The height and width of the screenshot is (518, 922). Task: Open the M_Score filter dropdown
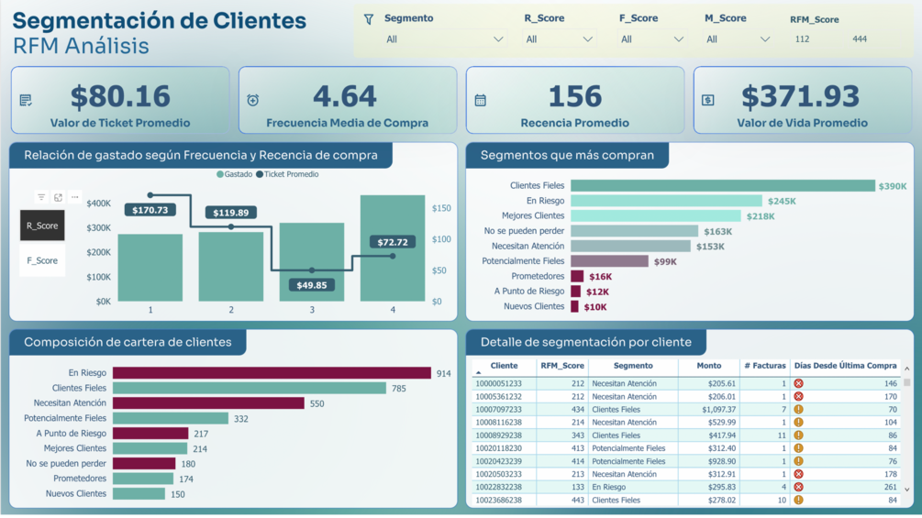[x=738, y=39]
